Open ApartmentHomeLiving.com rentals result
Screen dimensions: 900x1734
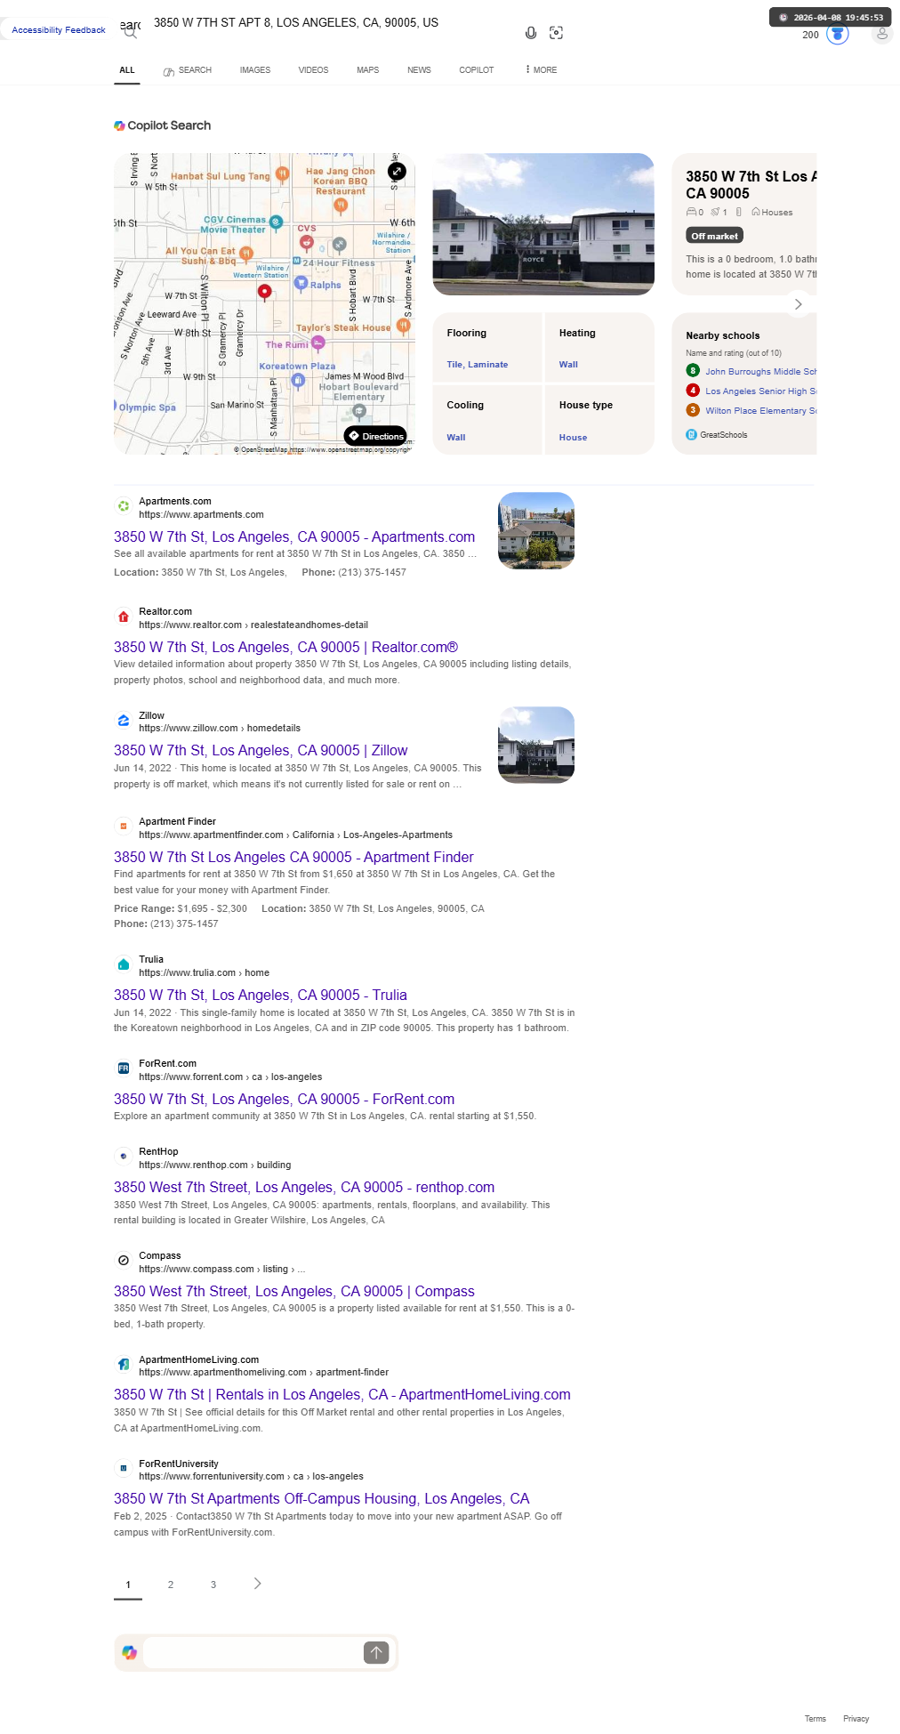coord(342,1394)
